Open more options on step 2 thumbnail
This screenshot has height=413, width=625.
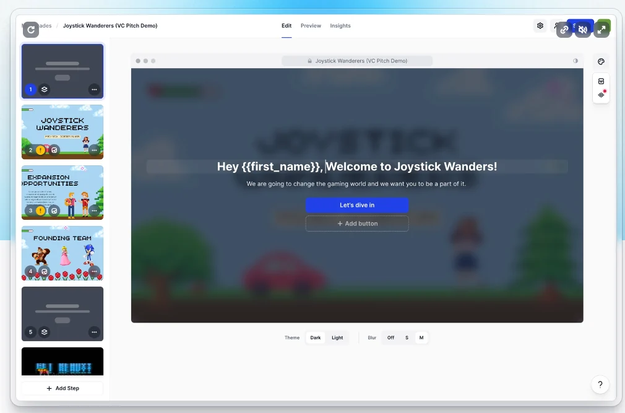point(94,150)
